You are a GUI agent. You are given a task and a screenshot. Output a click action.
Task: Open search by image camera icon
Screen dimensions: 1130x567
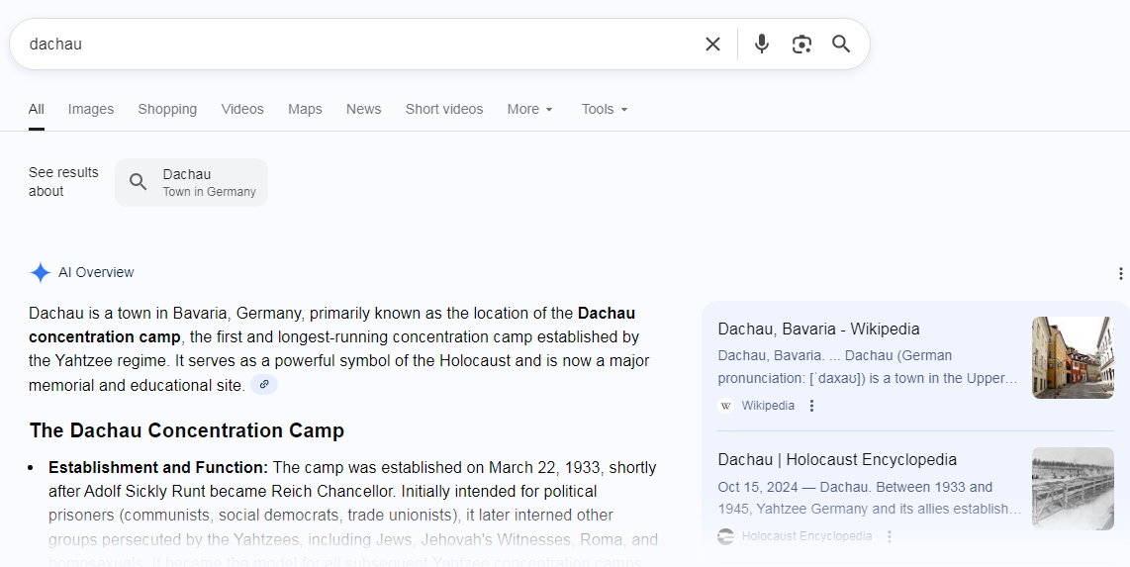point(801,44)
